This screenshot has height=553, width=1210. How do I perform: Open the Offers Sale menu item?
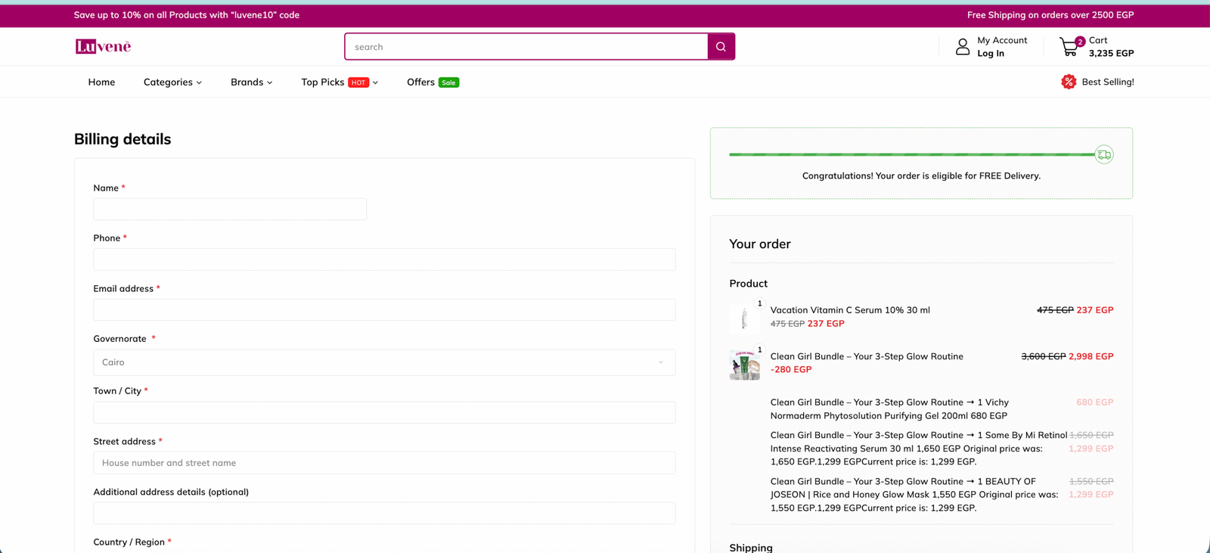click(x=432, y=82)
